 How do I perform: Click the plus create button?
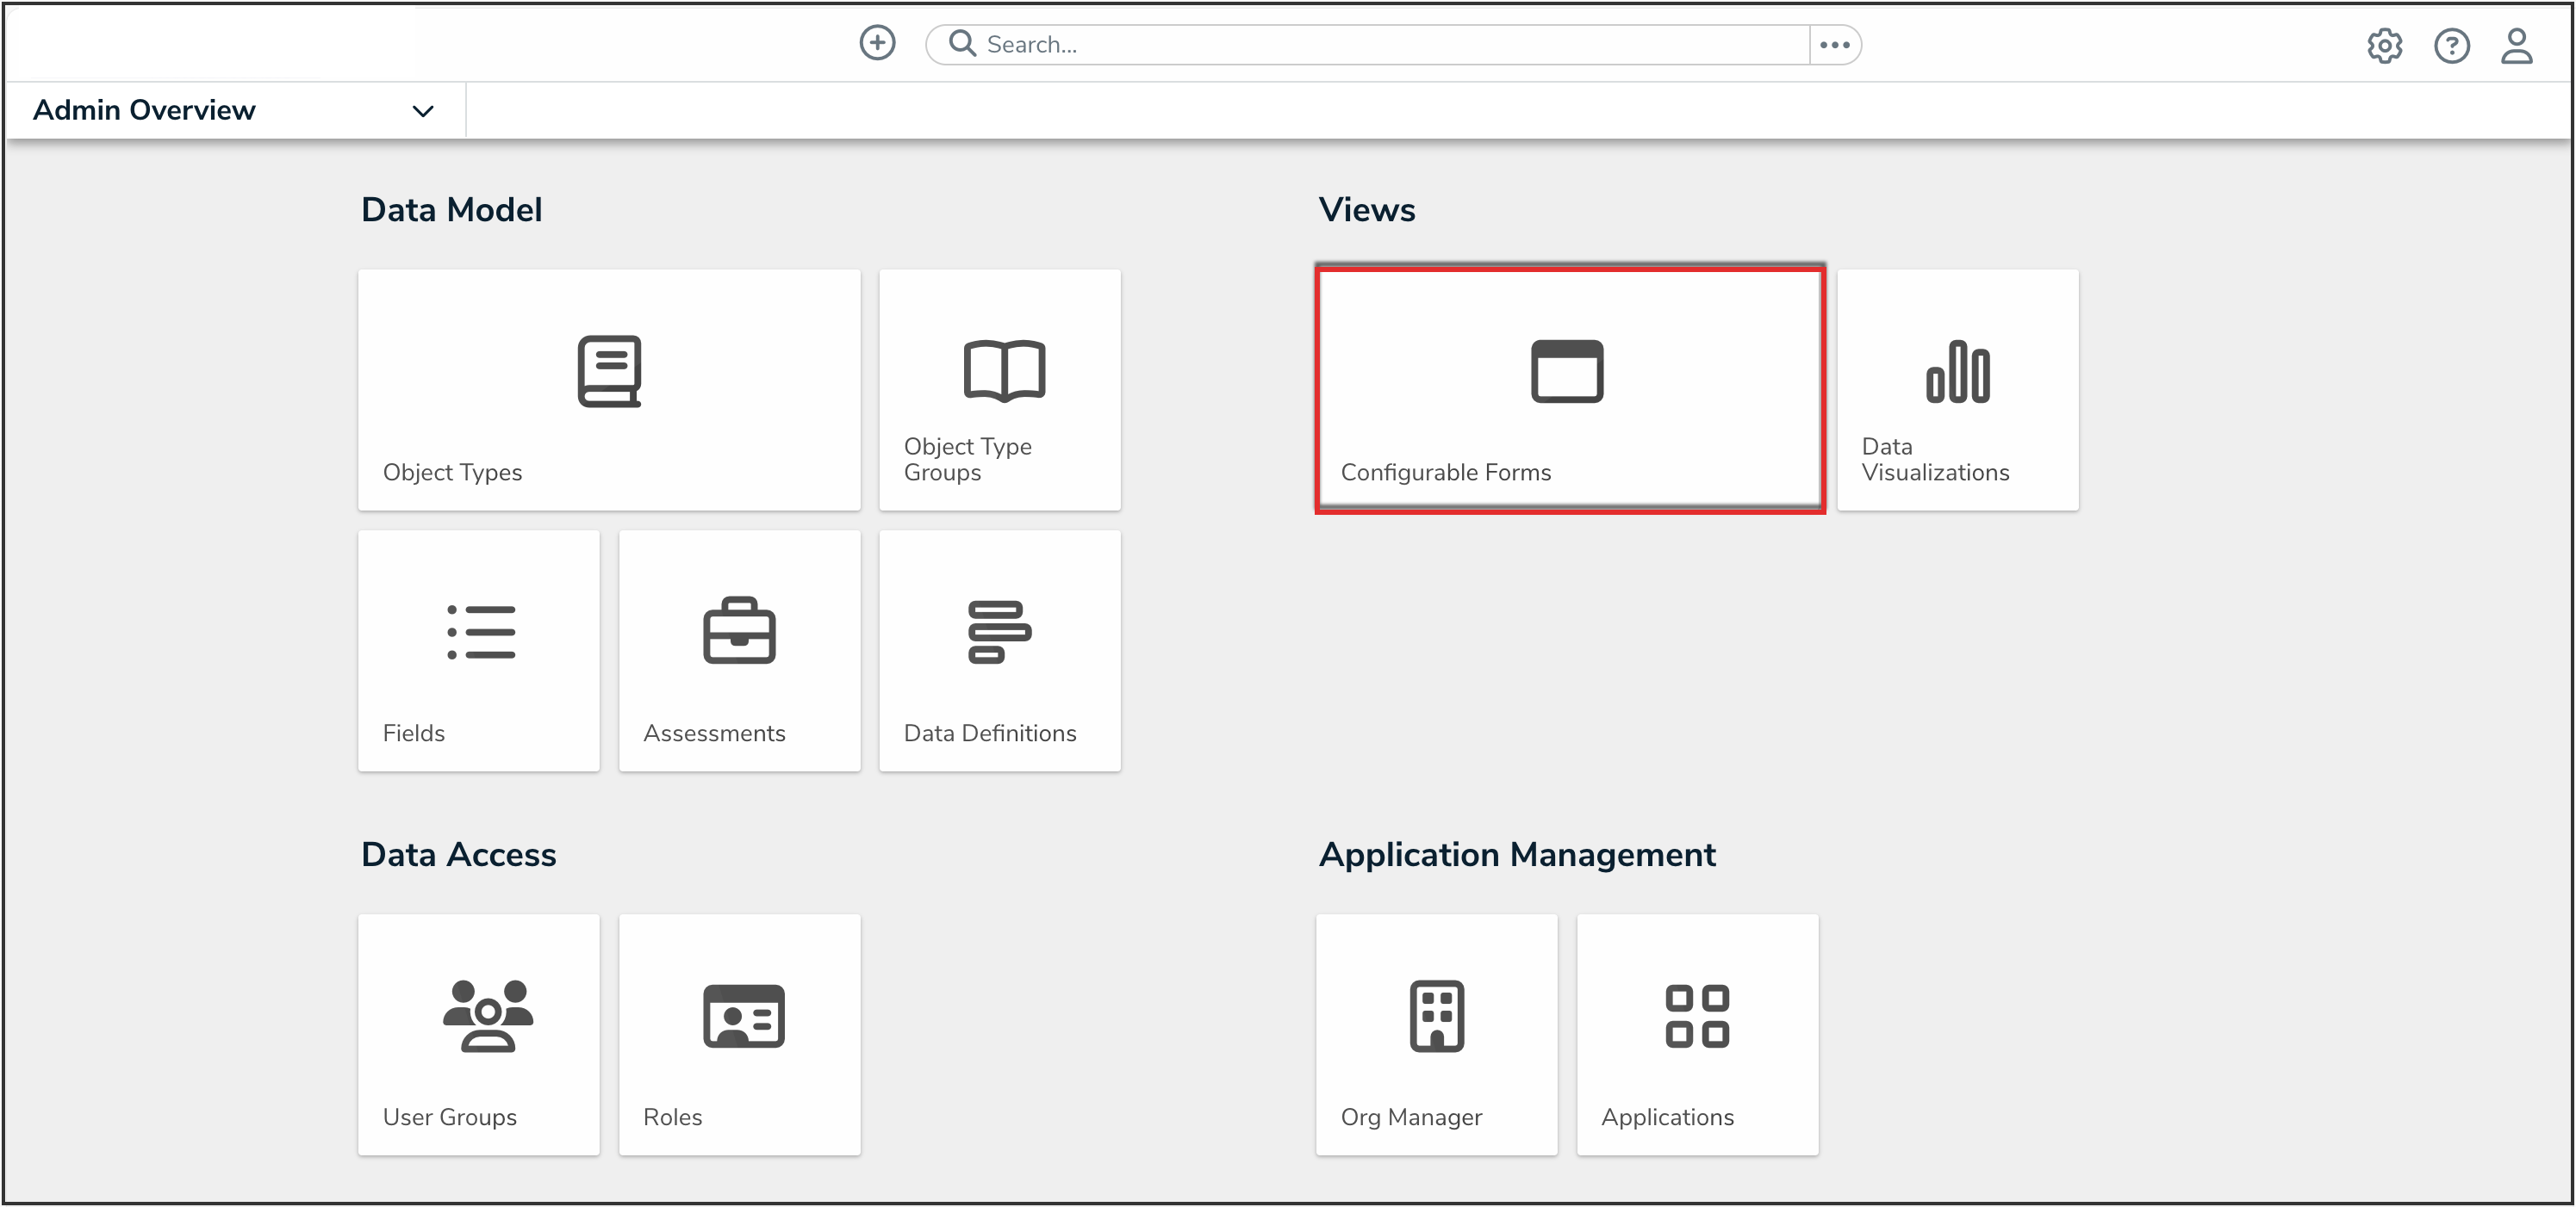[877, 43]
